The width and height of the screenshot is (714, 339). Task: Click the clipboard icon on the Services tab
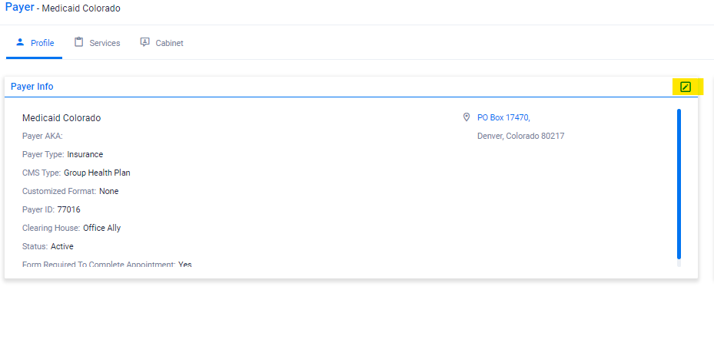tap(78, 42)
